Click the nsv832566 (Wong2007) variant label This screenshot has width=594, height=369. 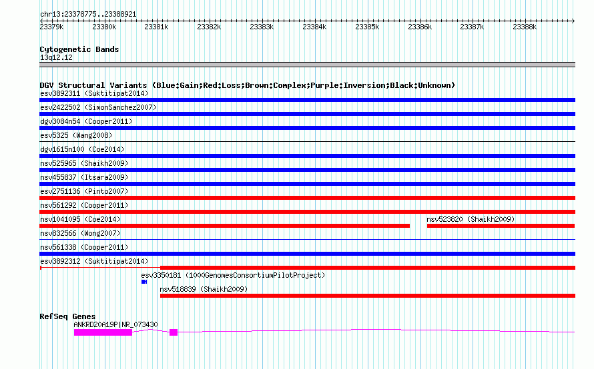pyautogui.click(x=80, y=233)
